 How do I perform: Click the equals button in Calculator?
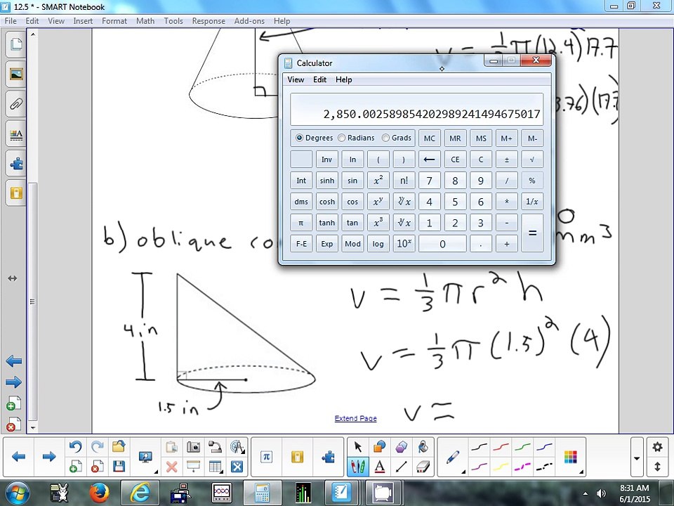(532, 233)
